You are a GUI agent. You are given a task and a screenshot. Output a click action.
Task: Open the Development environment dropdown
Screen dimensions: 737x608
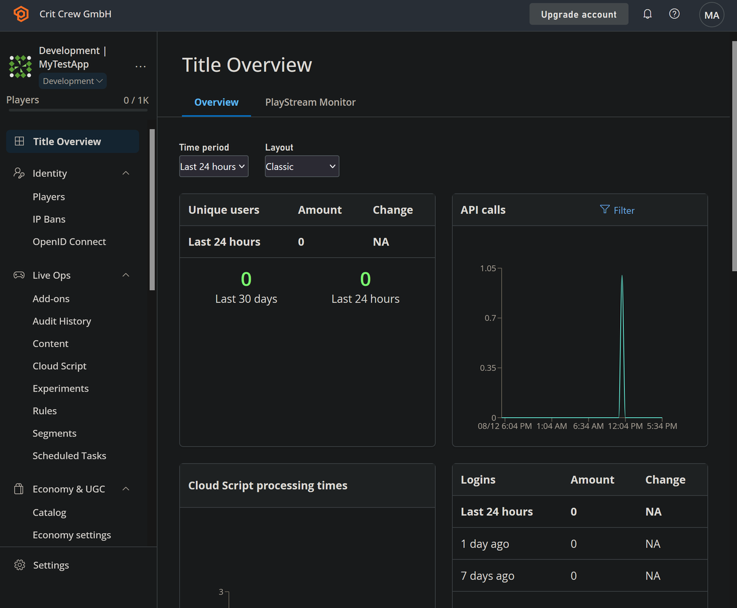pos(73,81)
